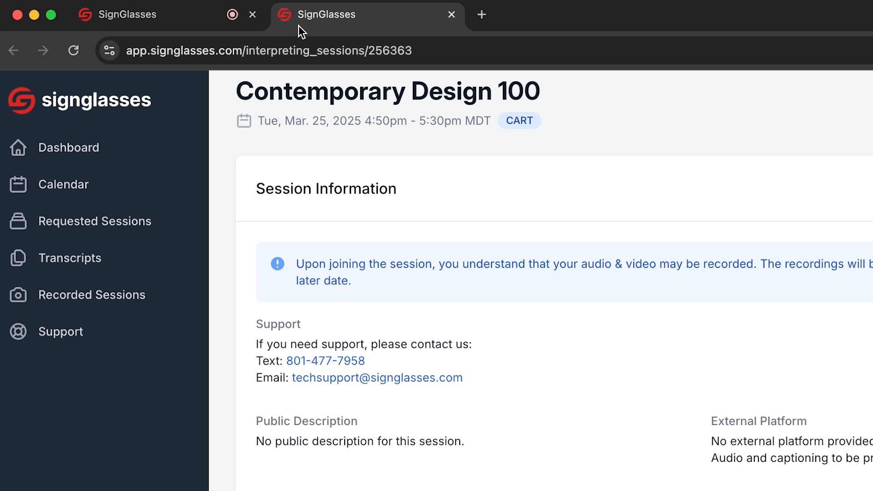Viewport: 873px width, 491px height.
Task: Click the Requested Sessions tray icon
Action: tap(18, 221)
